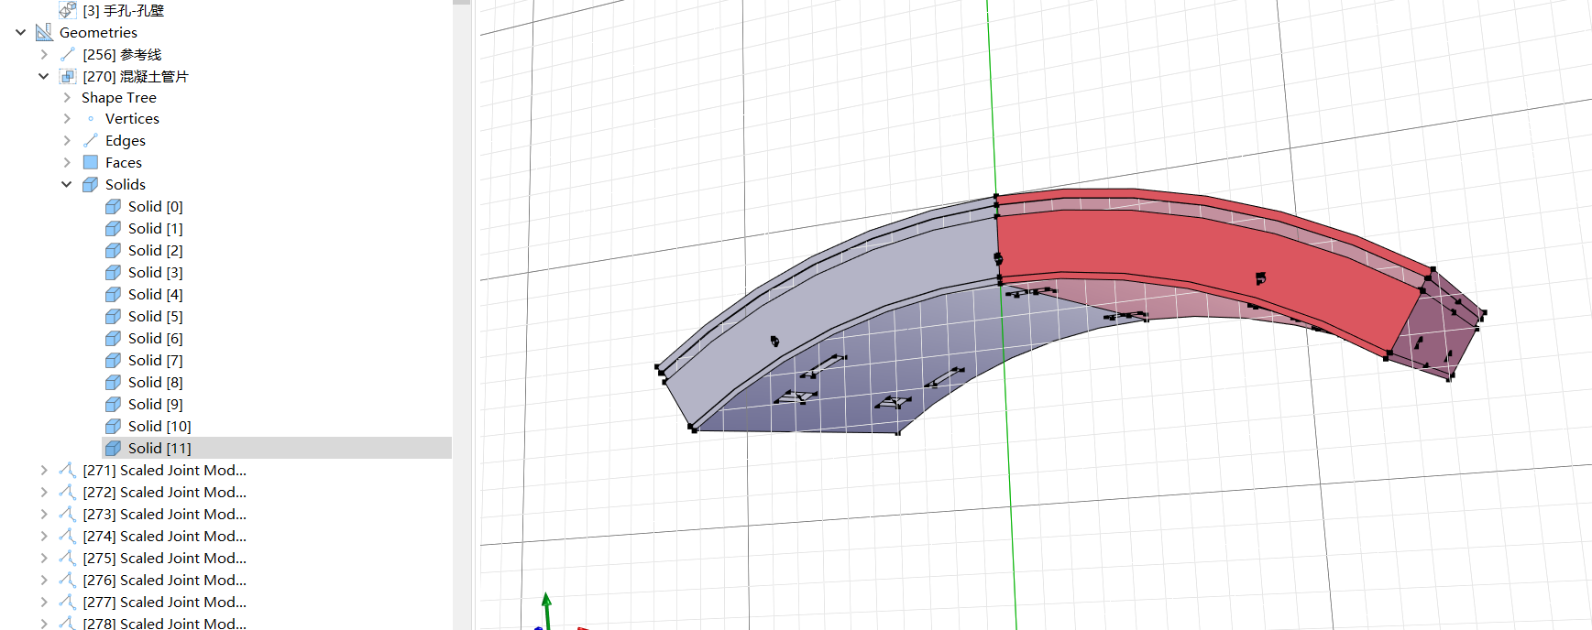1592x630 pixels.
Task: Click the Solid [10] cube icon
Action: [113, 426]
